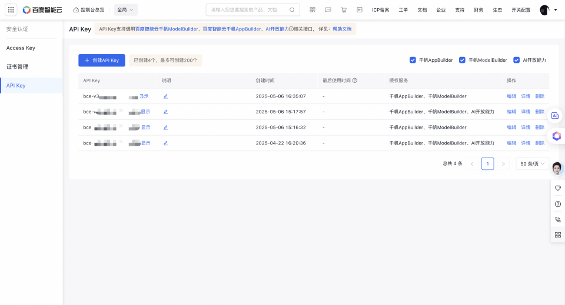565x305 pixels.
Task: Click next page arrow in pagination
Action: 503,163
